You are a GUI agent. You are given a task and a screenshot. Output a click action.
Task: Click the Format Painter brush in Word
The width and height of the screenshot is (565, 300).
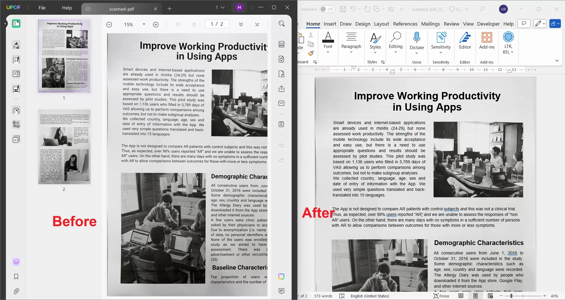coord(311,53)
